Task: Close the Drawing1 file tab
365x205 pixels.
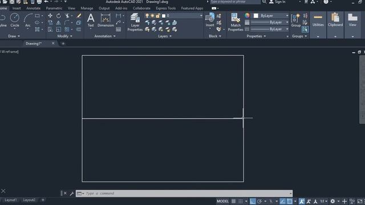Action: [x=53, y=43]
